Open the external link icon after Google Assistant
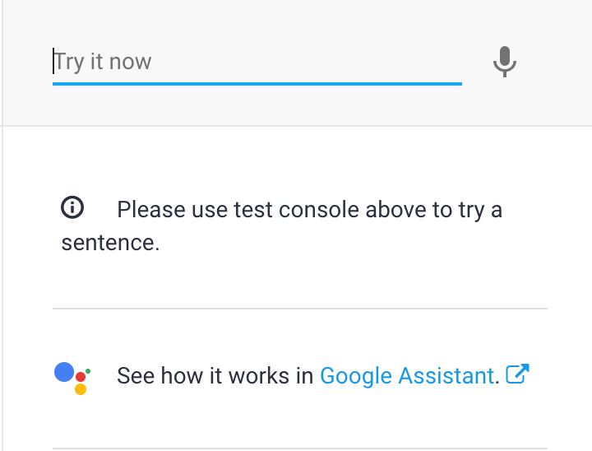The width and height of the screenshot is (592, 451). [517, 375]
